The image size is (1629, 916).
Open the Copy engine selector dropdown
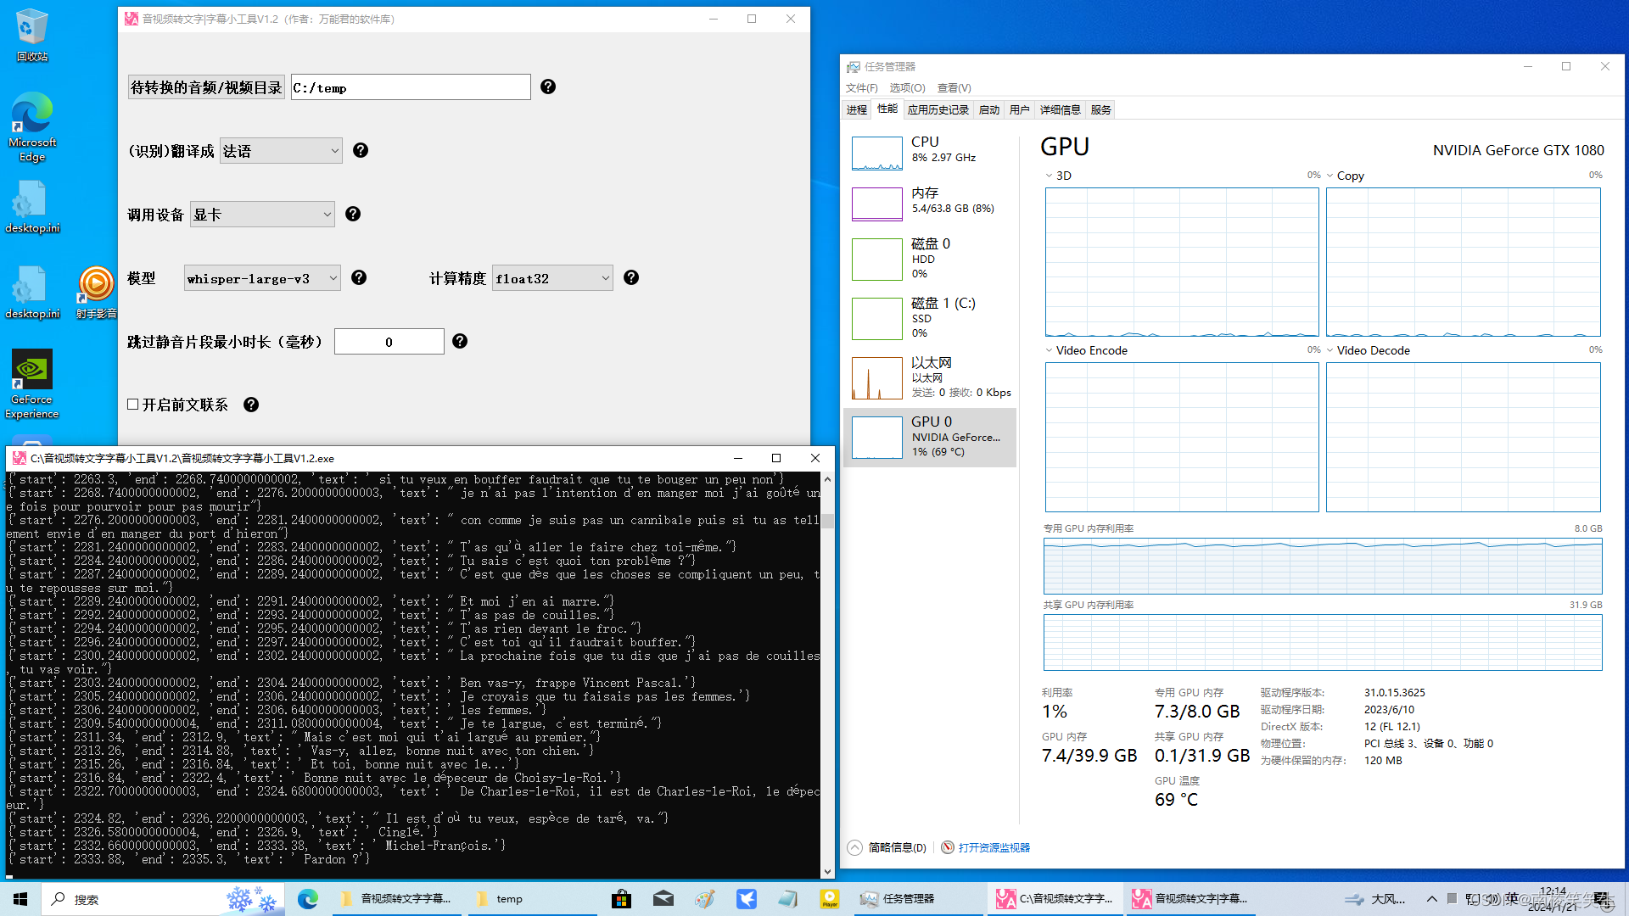1330,176
